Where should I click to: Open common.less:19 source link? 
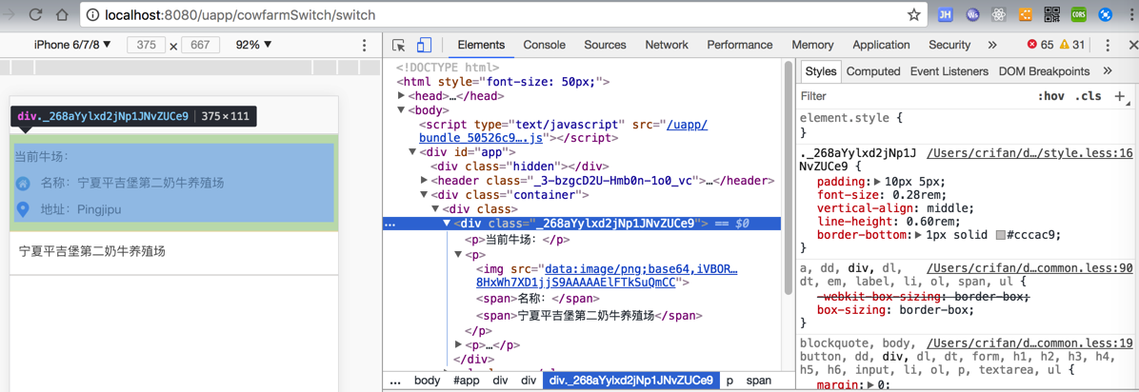(1030, 343)
